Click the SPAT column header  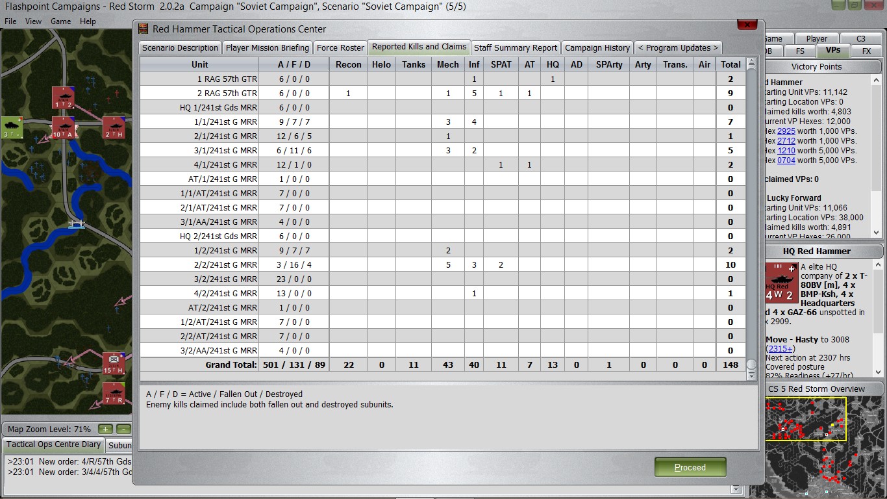click(501, 64)
